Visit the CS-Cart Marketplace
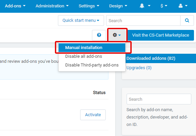 [x=161, y=35]
